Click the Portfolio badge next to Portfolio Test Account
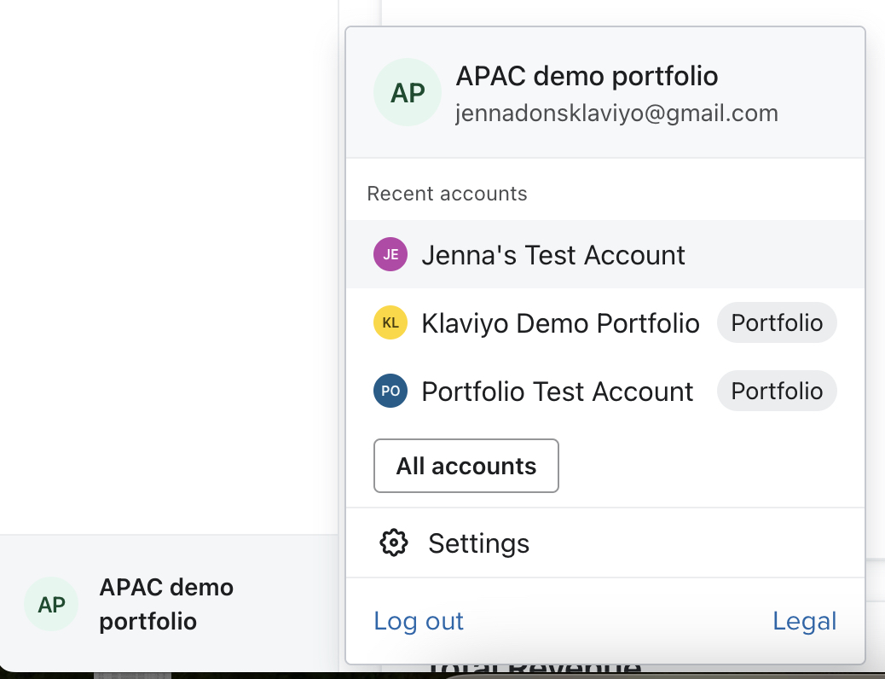 tap(776, 391)
